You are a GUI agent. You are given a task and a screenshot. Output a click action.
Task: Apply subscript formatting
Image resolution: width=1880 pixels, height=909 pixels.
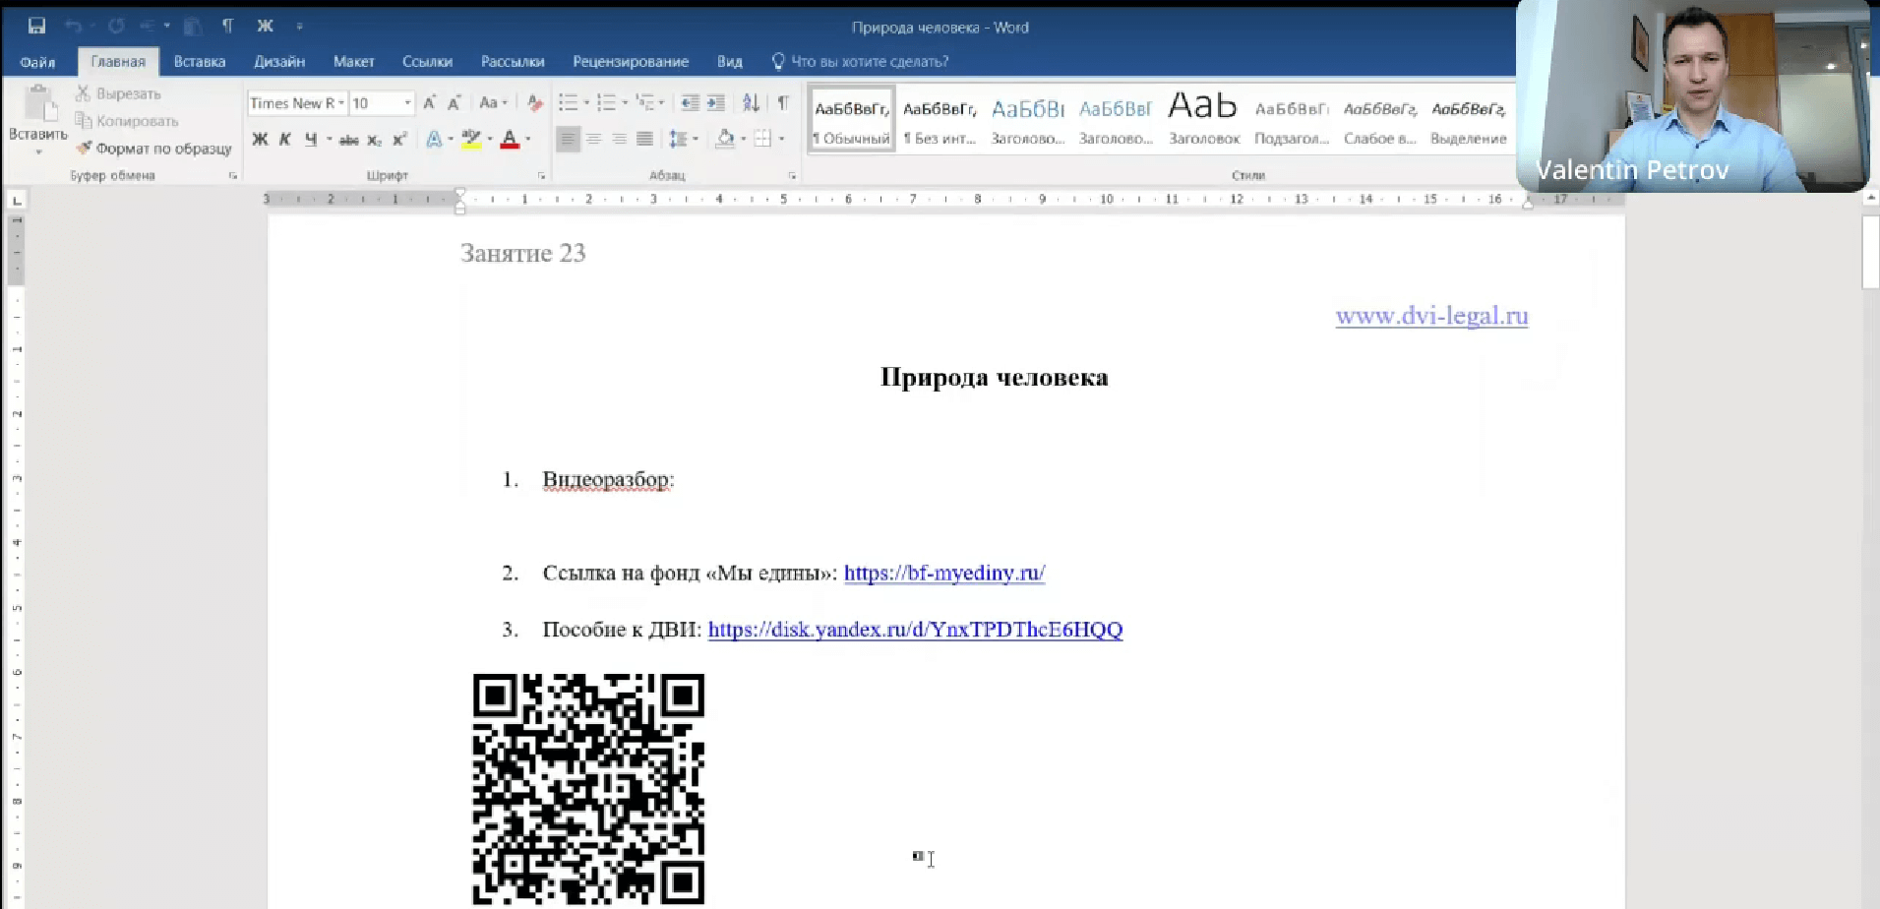click(x=375, y=140)
